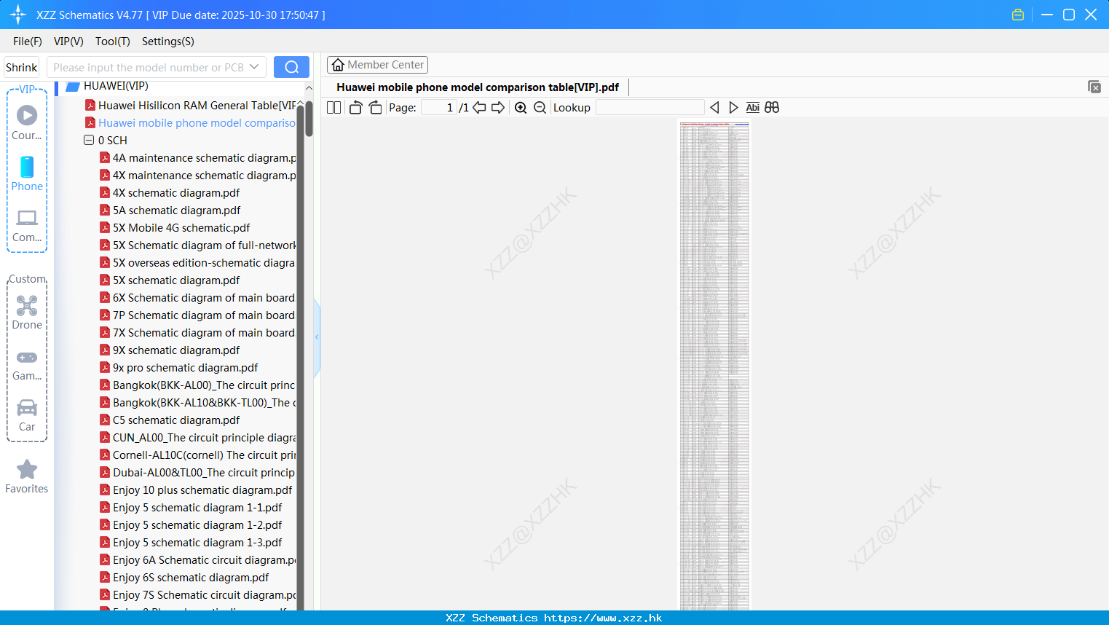Zoom in on the PDF
The width and height of the screenshot is (1109, 625).
click(x=521, y=108)
